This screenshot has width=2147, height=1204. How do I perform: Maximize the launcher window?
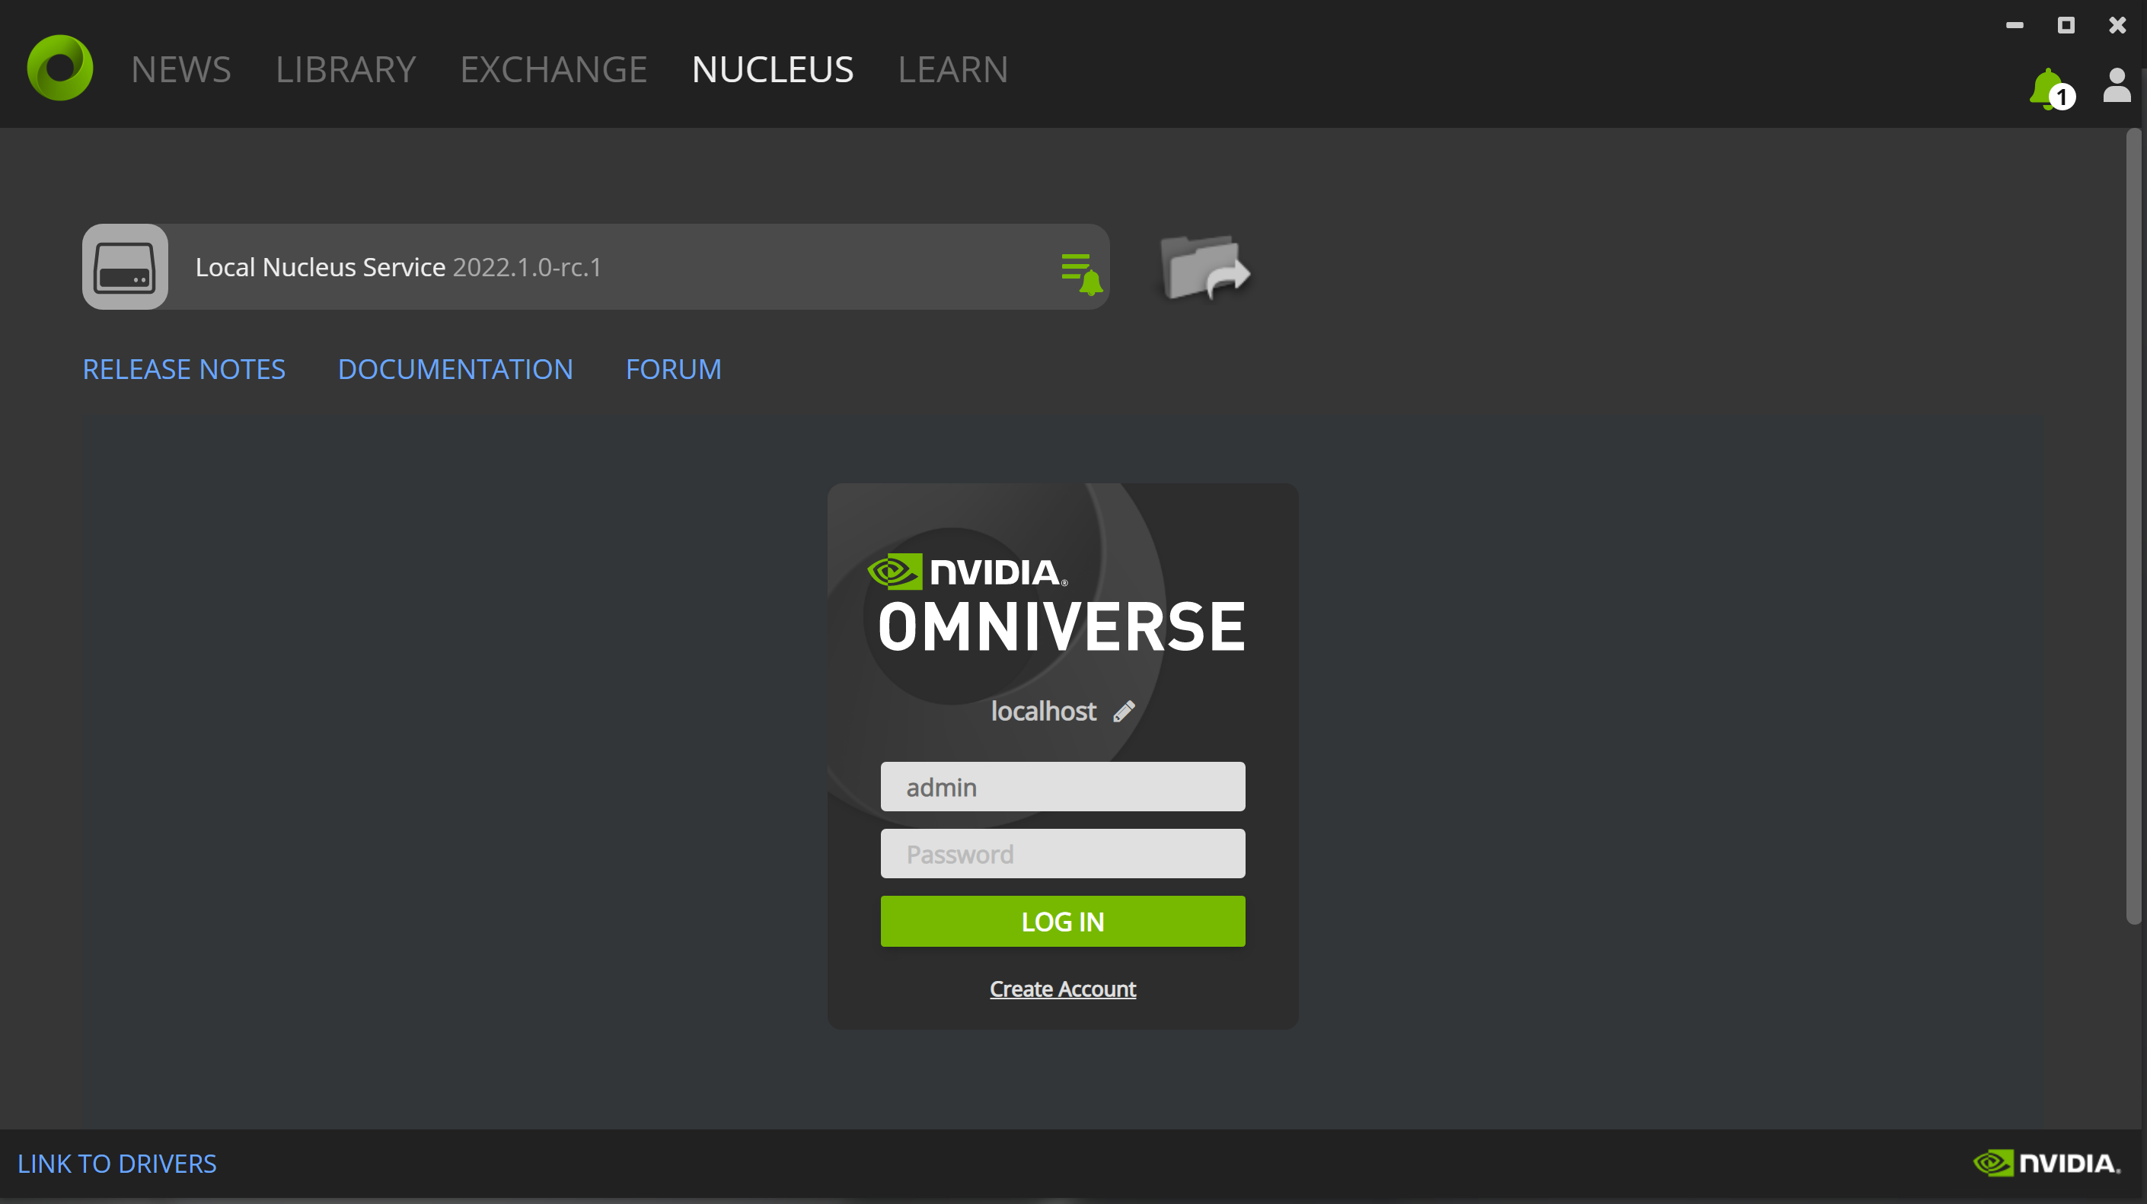(2066, 25)
